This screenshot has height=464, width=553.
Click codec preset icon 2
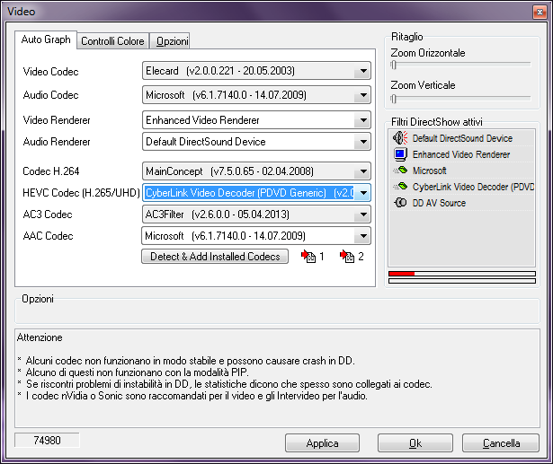347,257
